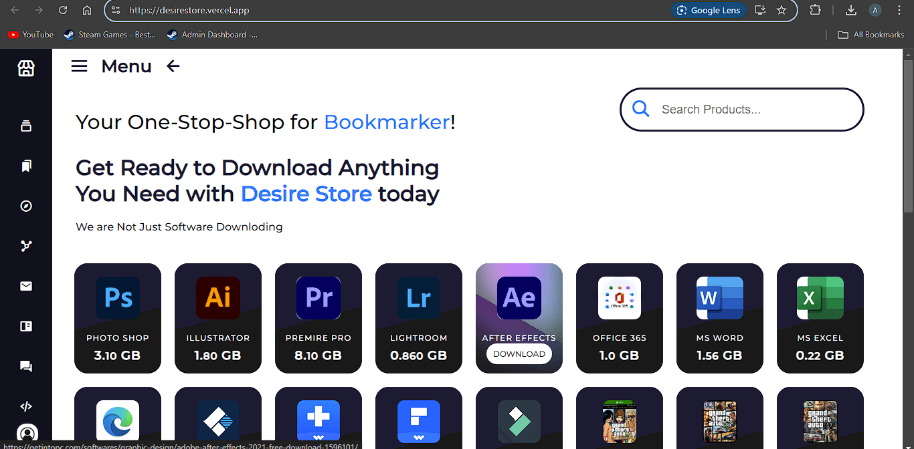Click the blue search magnifier icon
This screenshot has height=449, width=914.
(x=641, y=109)
